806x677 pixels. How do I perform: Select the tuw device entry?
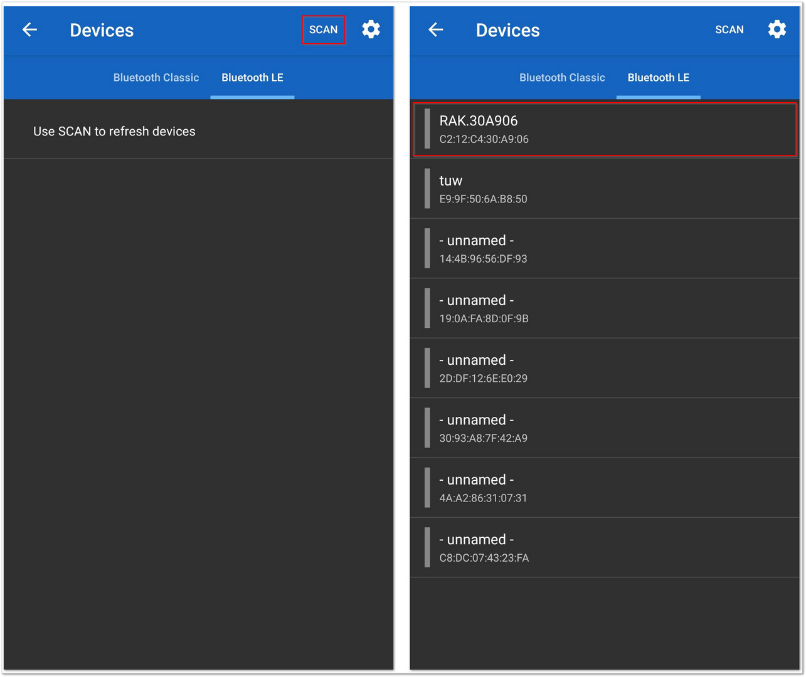click(605, 189)
